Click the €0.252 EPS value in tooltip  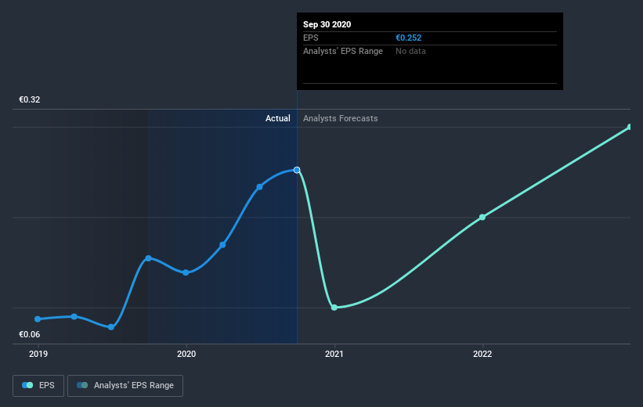409,38
